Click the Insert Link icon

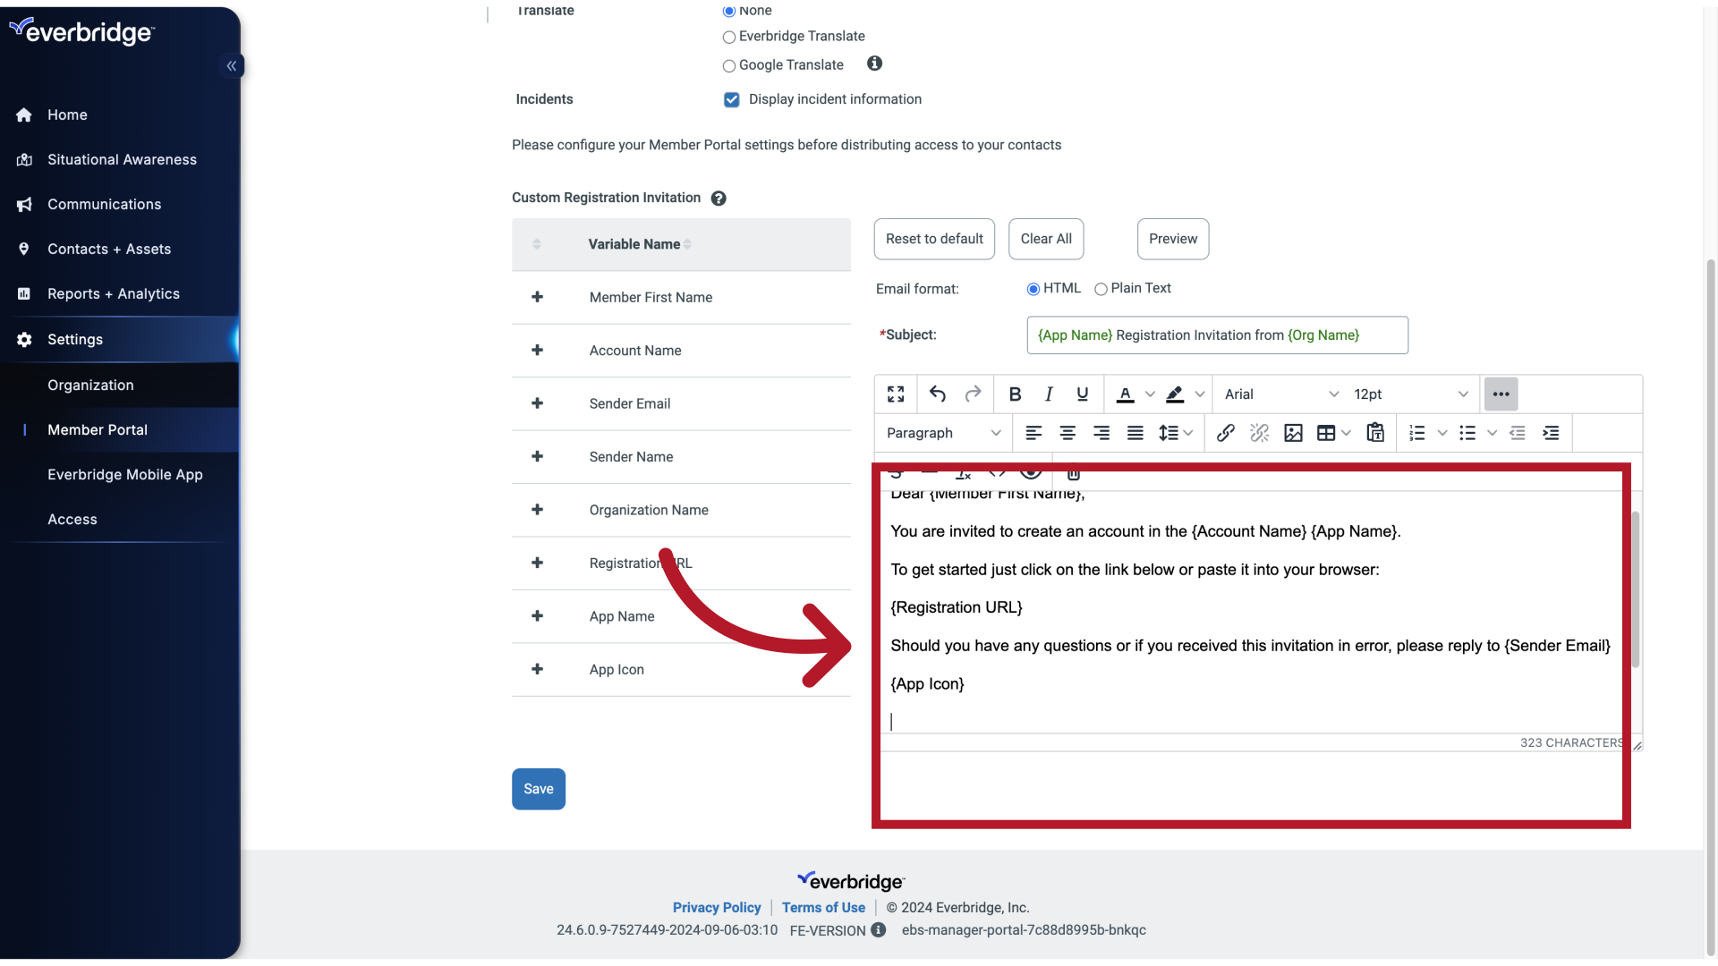click(1227, 433)
